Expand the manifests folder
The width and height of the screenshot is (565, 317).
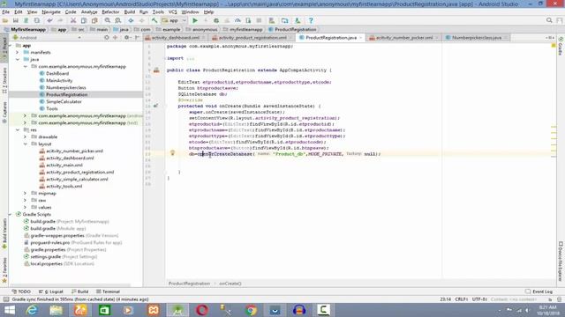tap(18, 53)
